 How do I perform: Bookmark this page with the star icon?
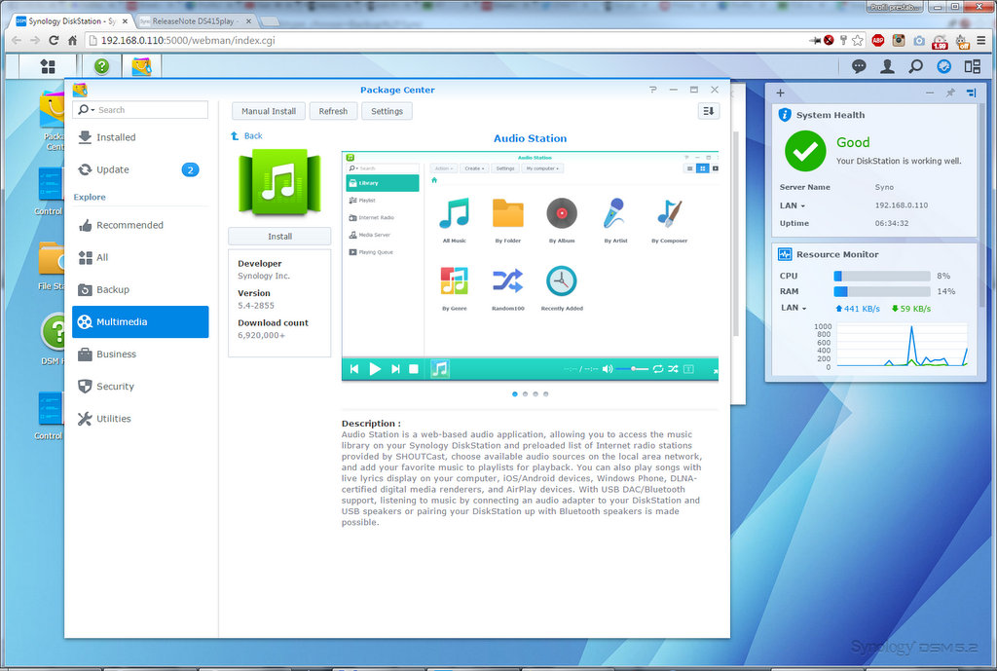[858, 40]
